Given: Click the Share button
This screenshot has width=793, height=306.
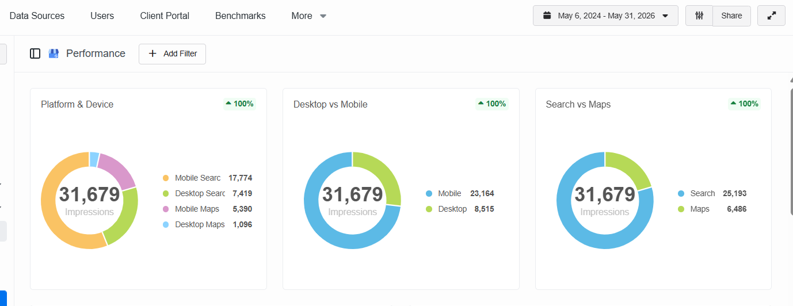Looking at the screenshot, I should click(x=731, y=16).
